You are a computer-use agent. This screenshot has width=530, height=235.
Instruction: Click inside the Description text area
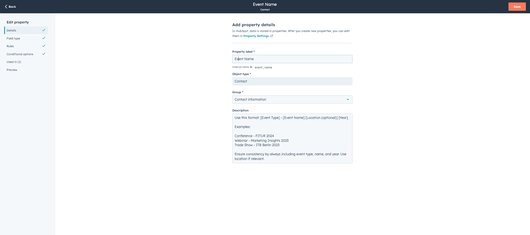tap(292, 138)
